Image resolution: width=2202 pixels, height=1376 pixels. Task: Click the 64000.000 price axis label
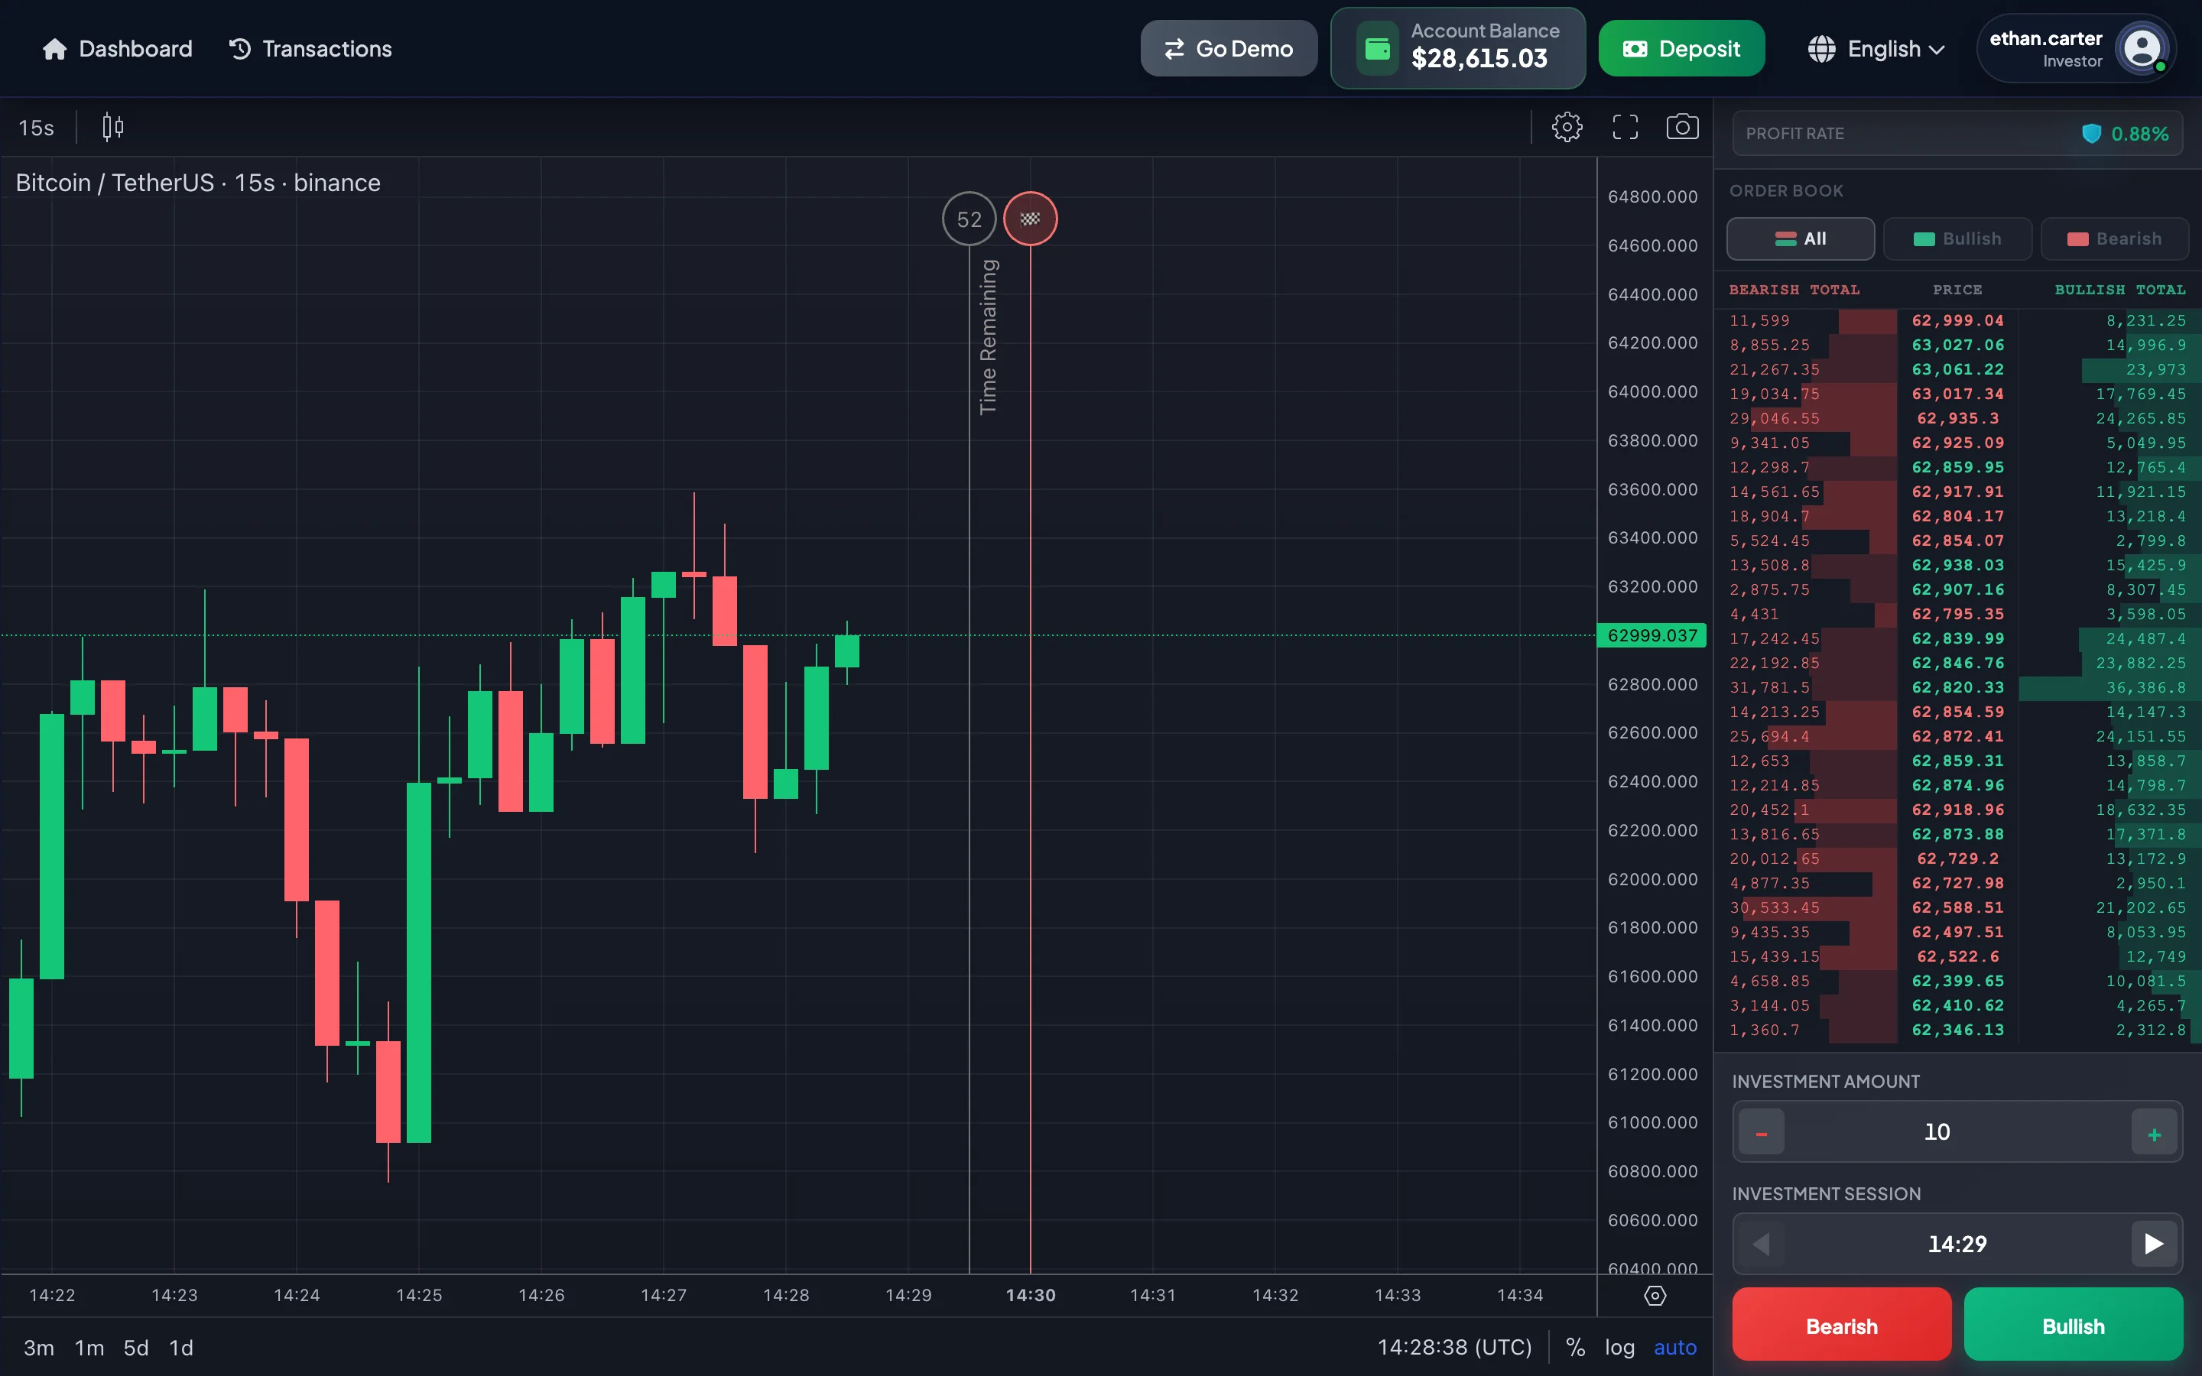pos(1652,391)
